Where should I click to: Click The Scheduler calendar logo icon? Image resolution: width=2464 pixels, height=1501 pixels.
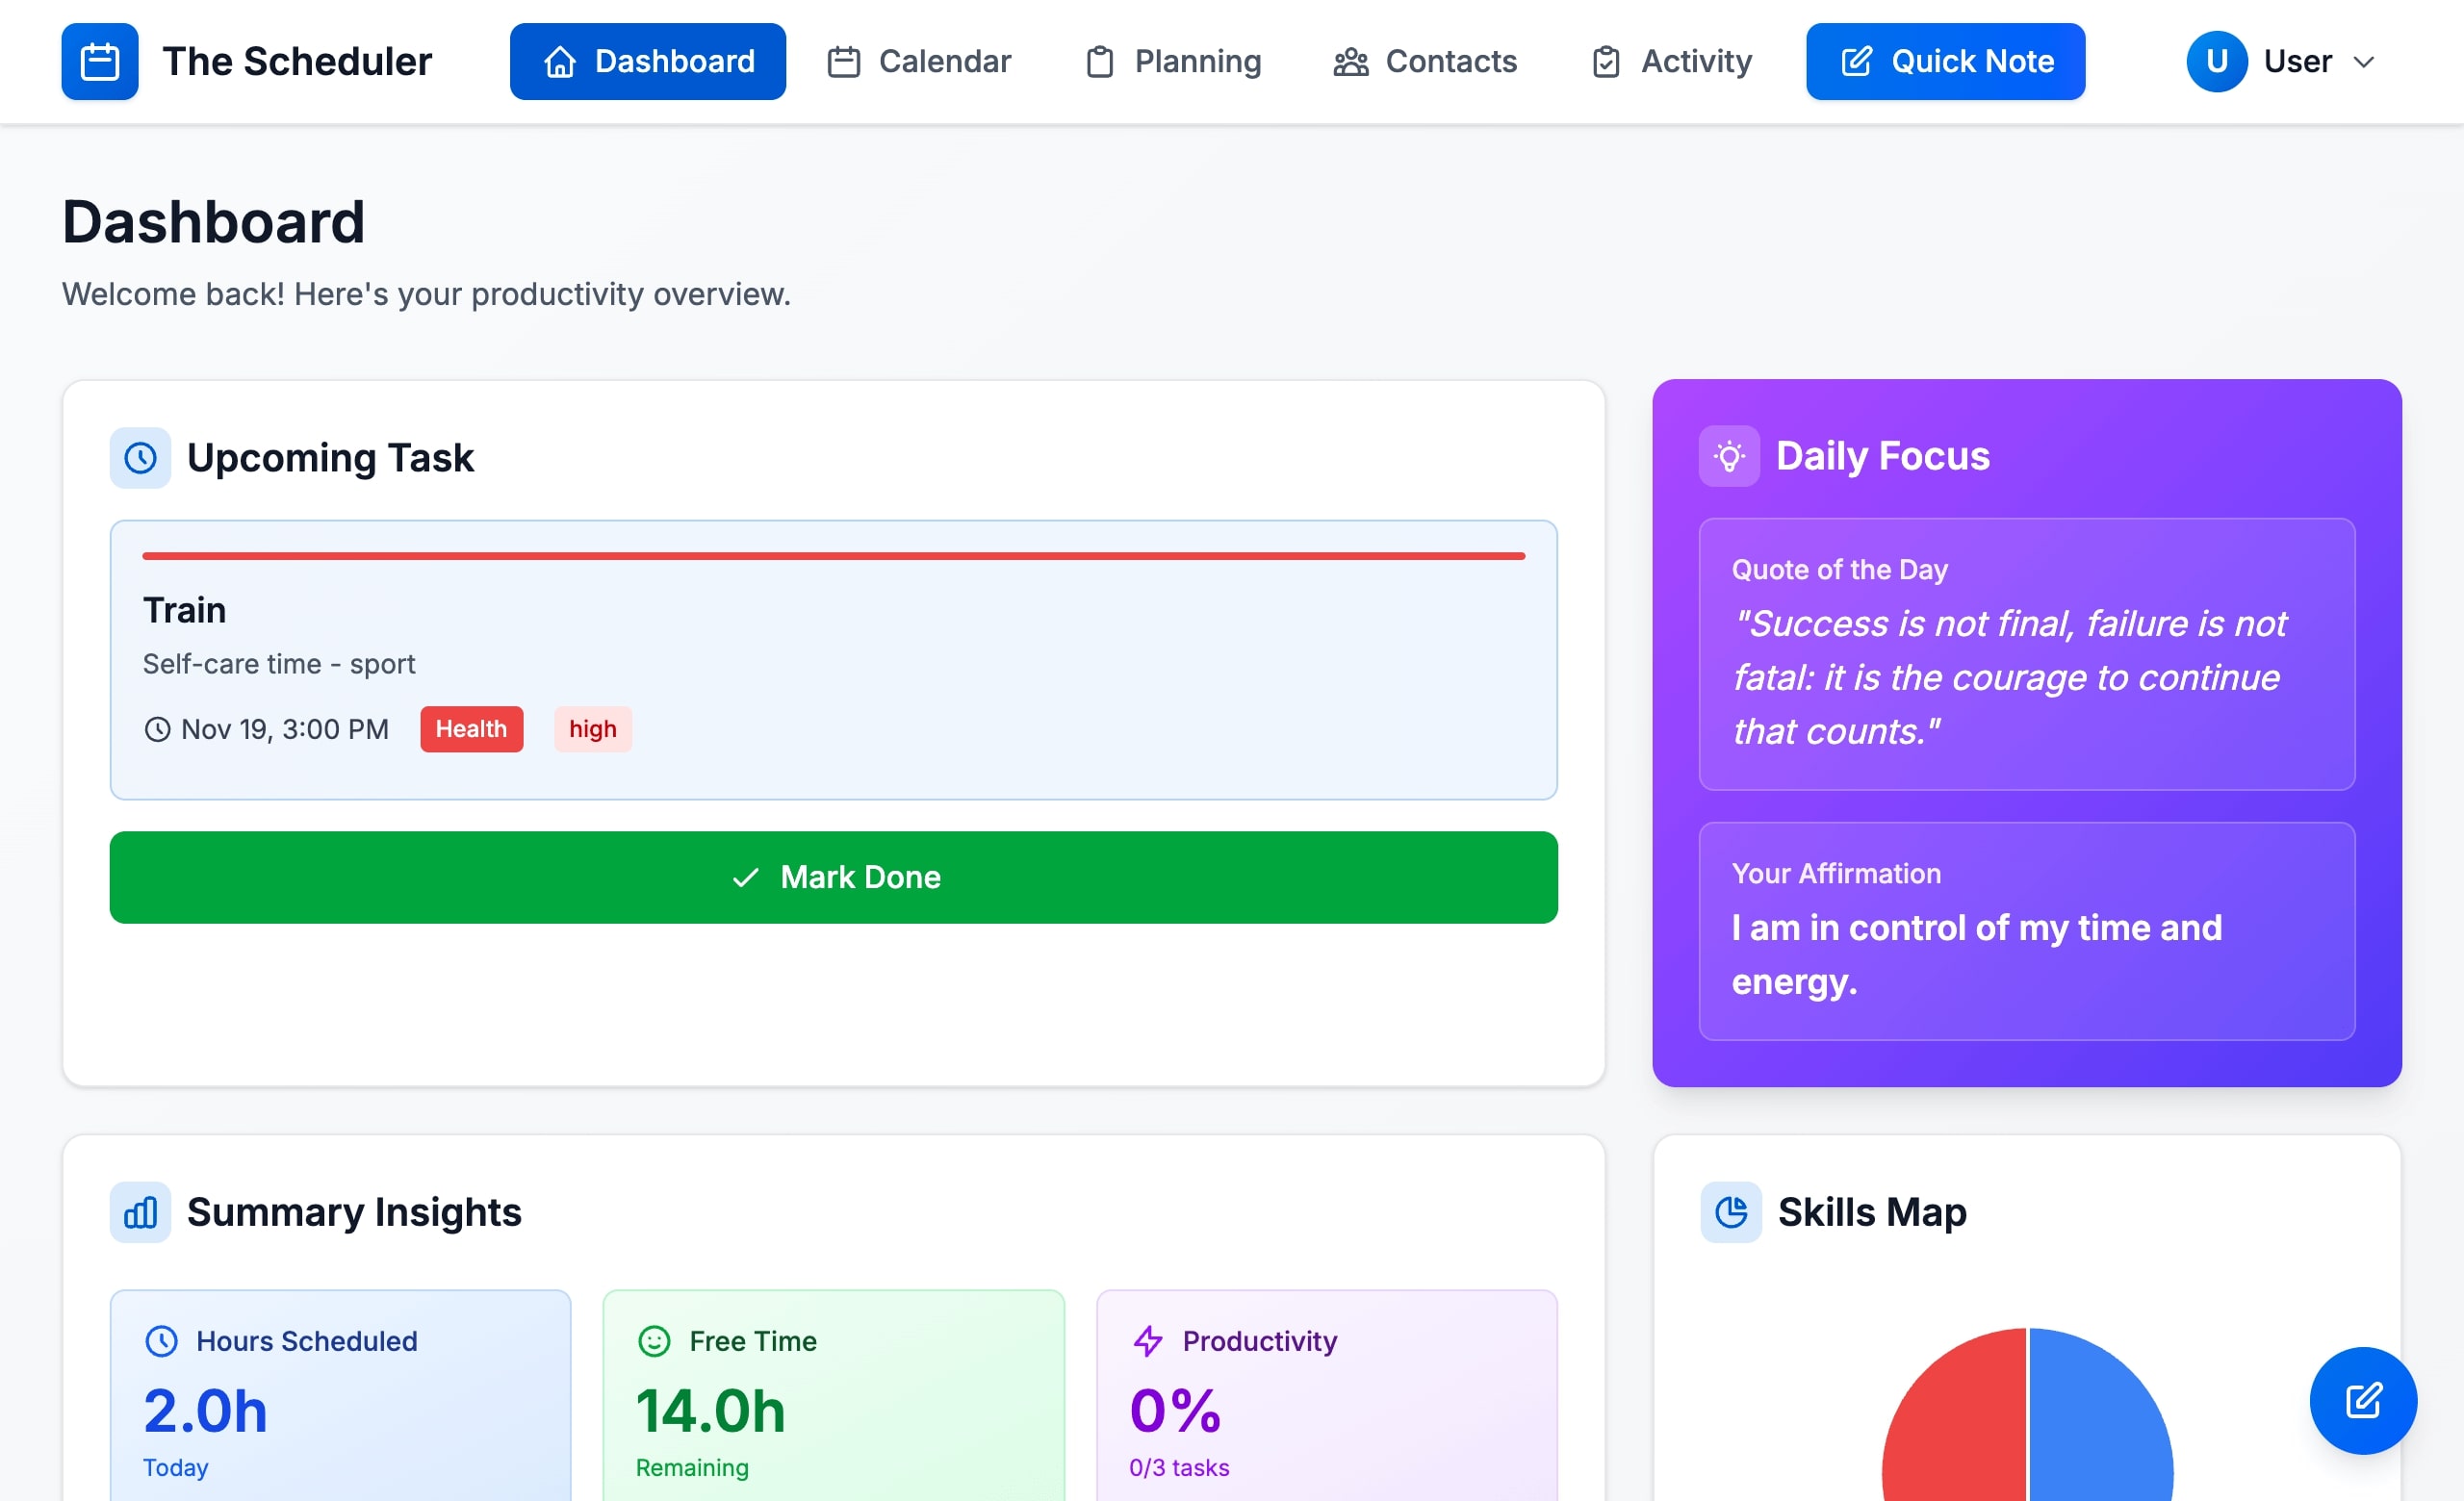tap(99, 62)
